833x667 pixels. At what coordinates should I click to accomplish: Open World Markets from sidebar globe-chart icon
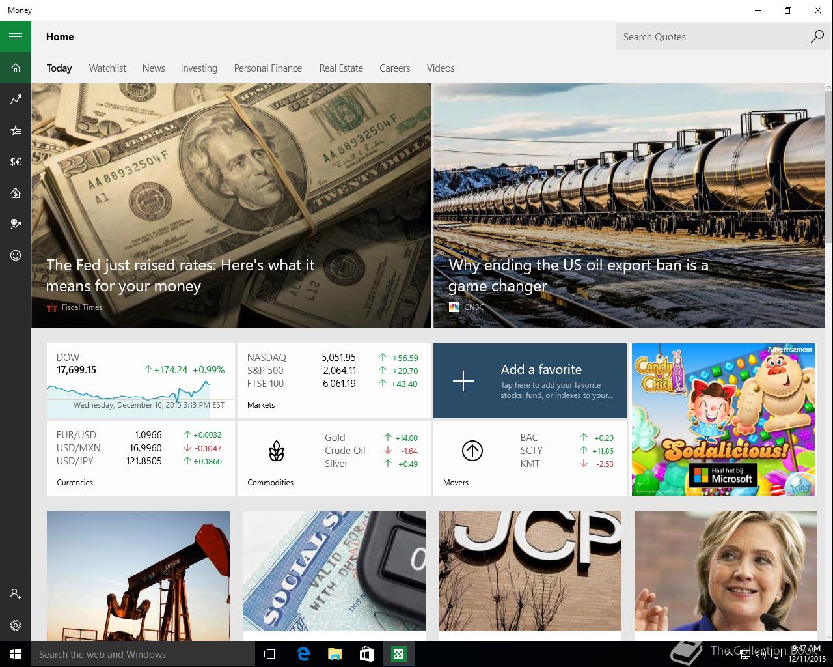(x=16, y=224)
